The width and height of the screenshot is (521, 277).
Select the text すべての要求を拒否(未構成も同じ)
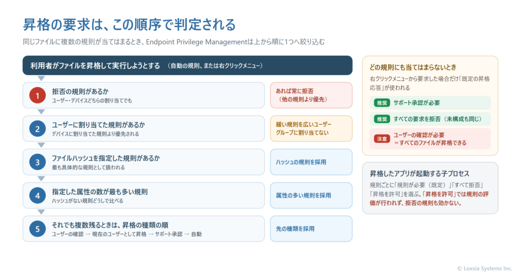tap(438, 119)
